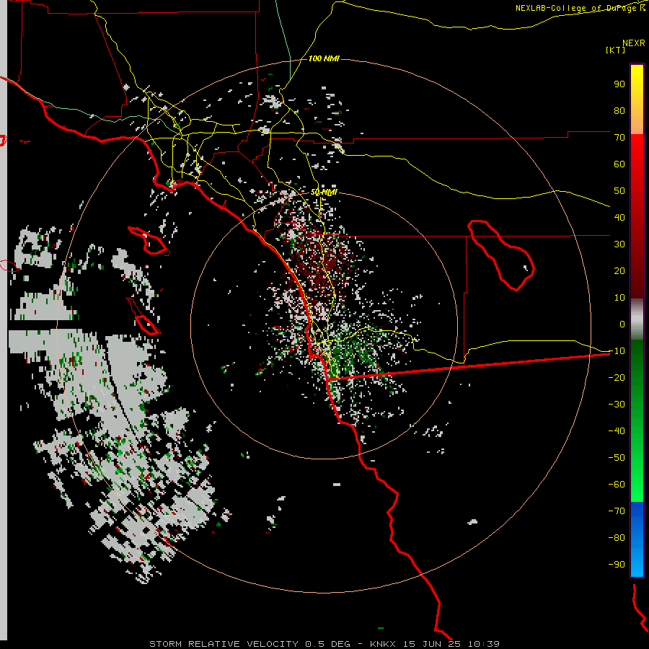
Task: Select the 30 knot scale label
Action: 619,244
